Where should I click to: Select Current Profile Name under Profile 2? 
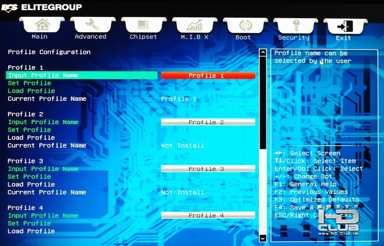tap(47, 146)
